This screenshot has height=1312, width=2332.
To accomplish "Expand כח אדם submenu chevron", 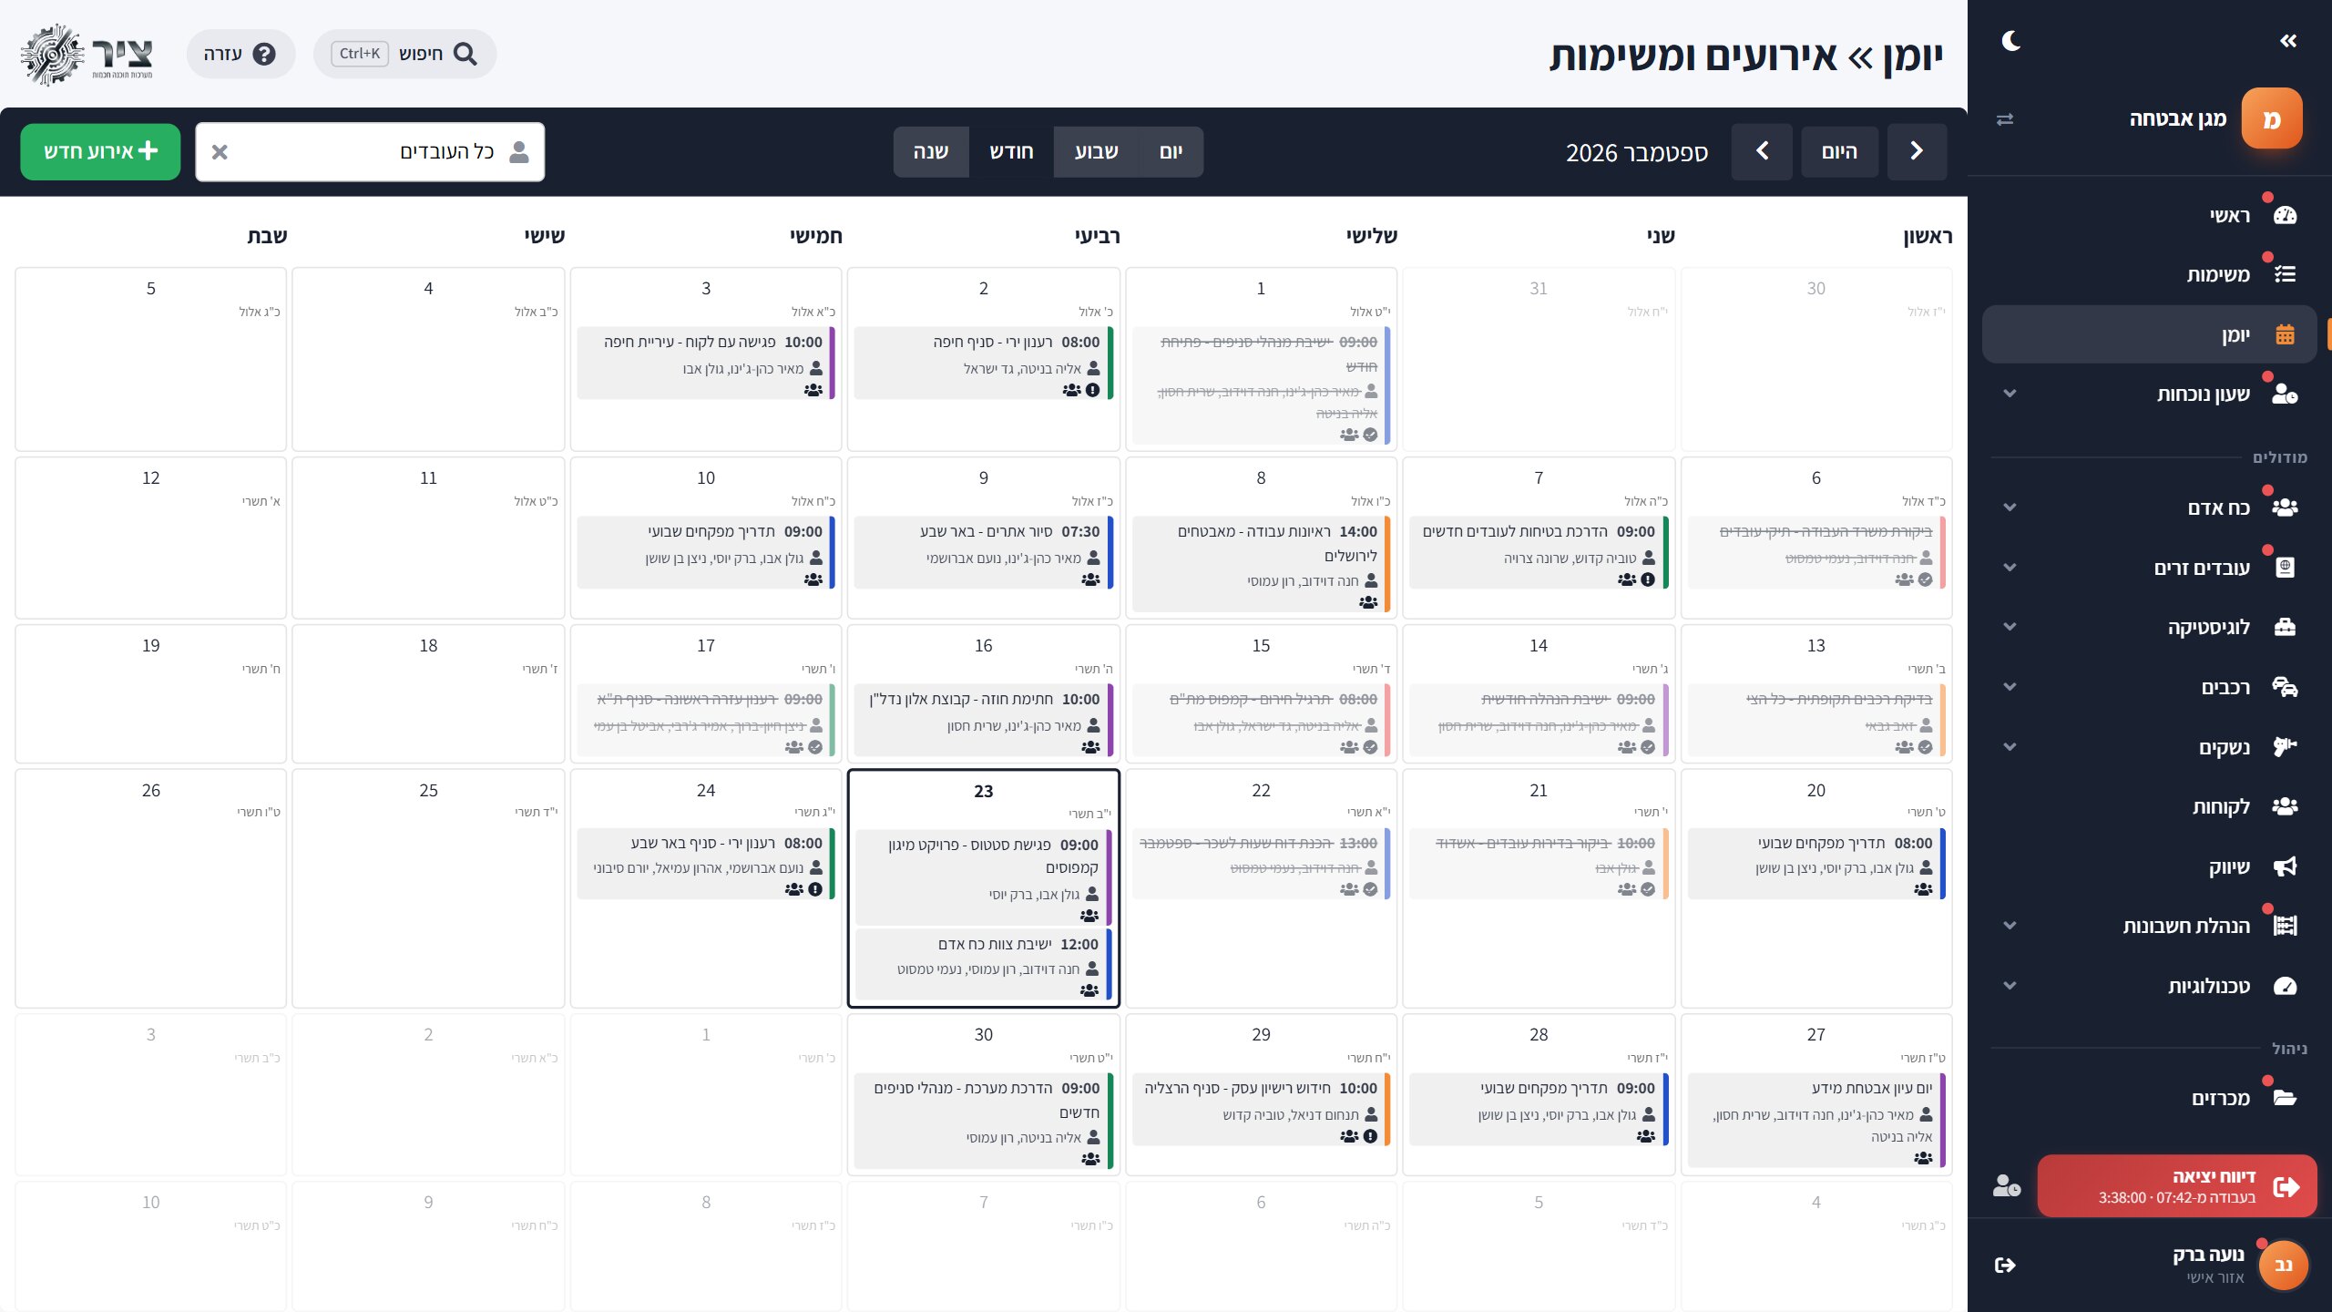I will (x=2010, y=507).
